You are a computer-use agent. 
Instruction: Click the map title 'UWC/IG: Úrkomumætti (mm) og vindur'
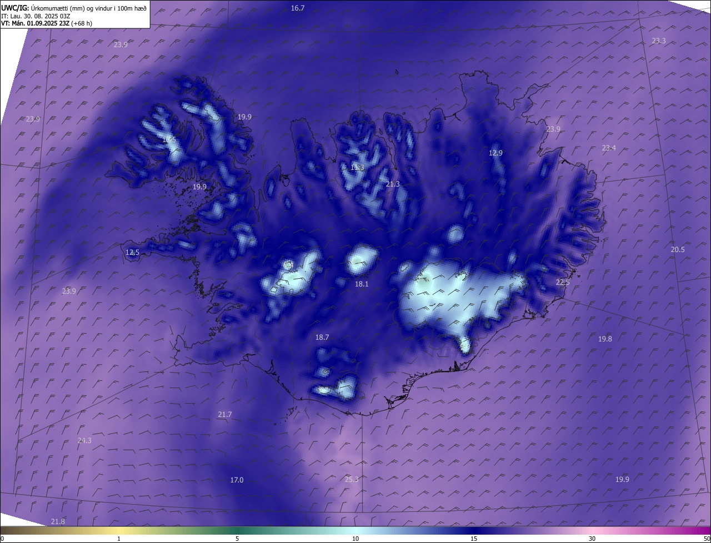74,8
